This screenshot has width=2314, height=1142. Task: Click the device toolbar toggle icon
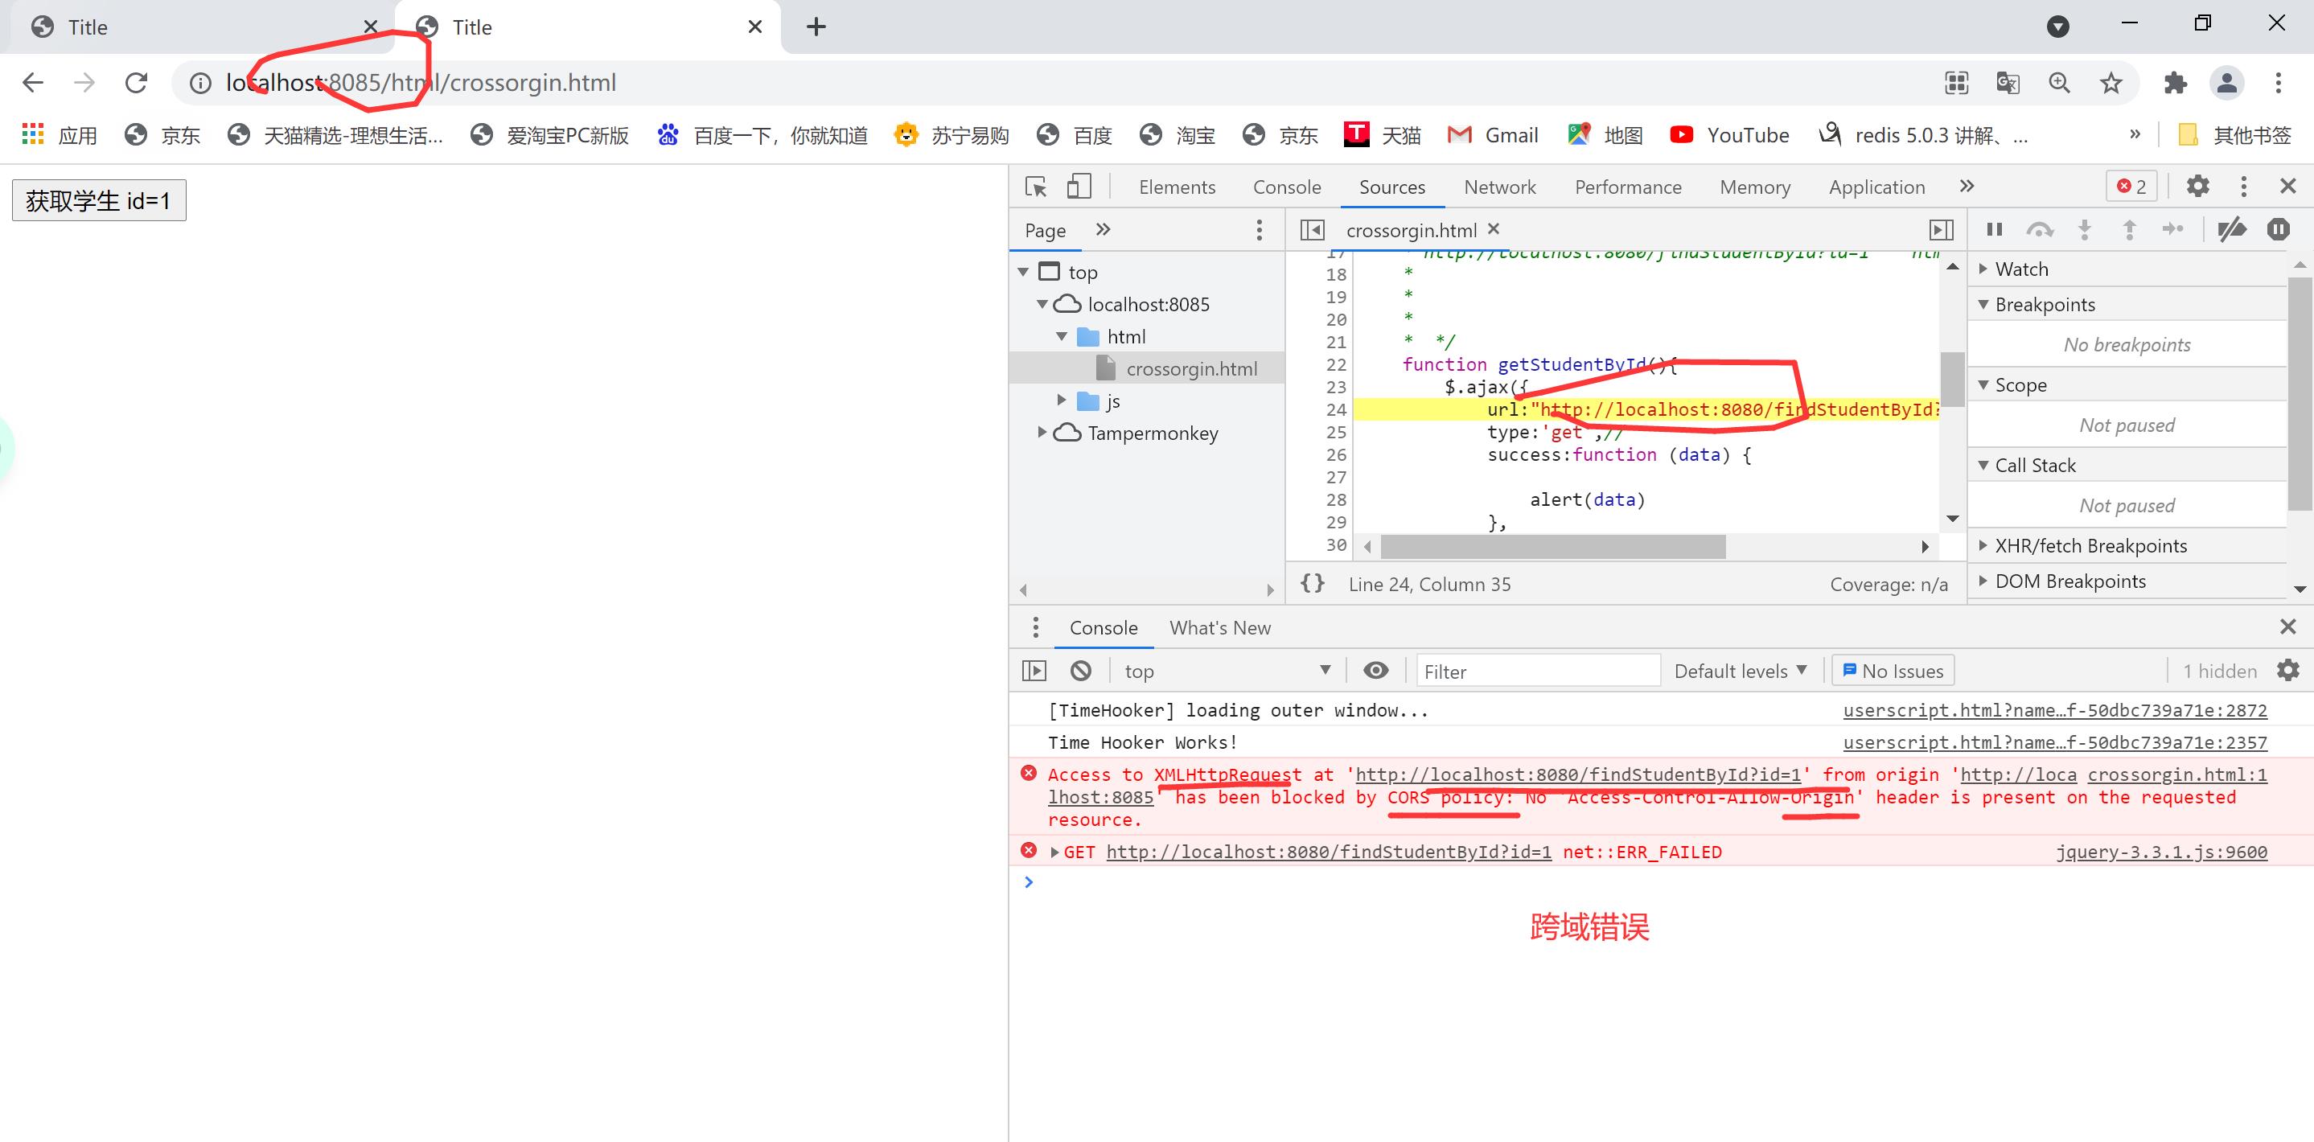(1076, 186)
